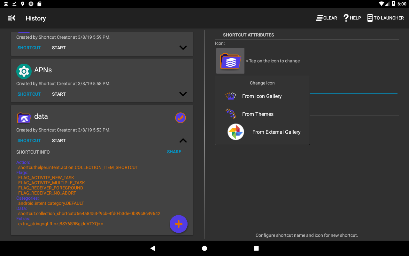Image resolution: width=409 pixels, height=256 pixels.
Task: Tap START on the data card
Action: click(59, 140)
